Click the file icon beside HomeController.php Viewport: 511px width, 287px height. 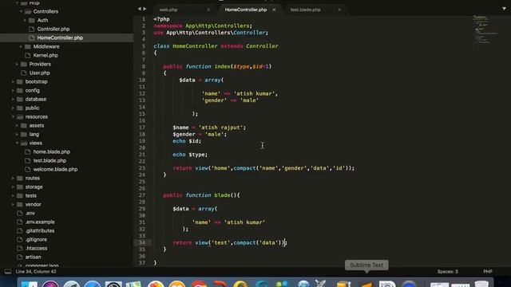click(x=32, y=37)
